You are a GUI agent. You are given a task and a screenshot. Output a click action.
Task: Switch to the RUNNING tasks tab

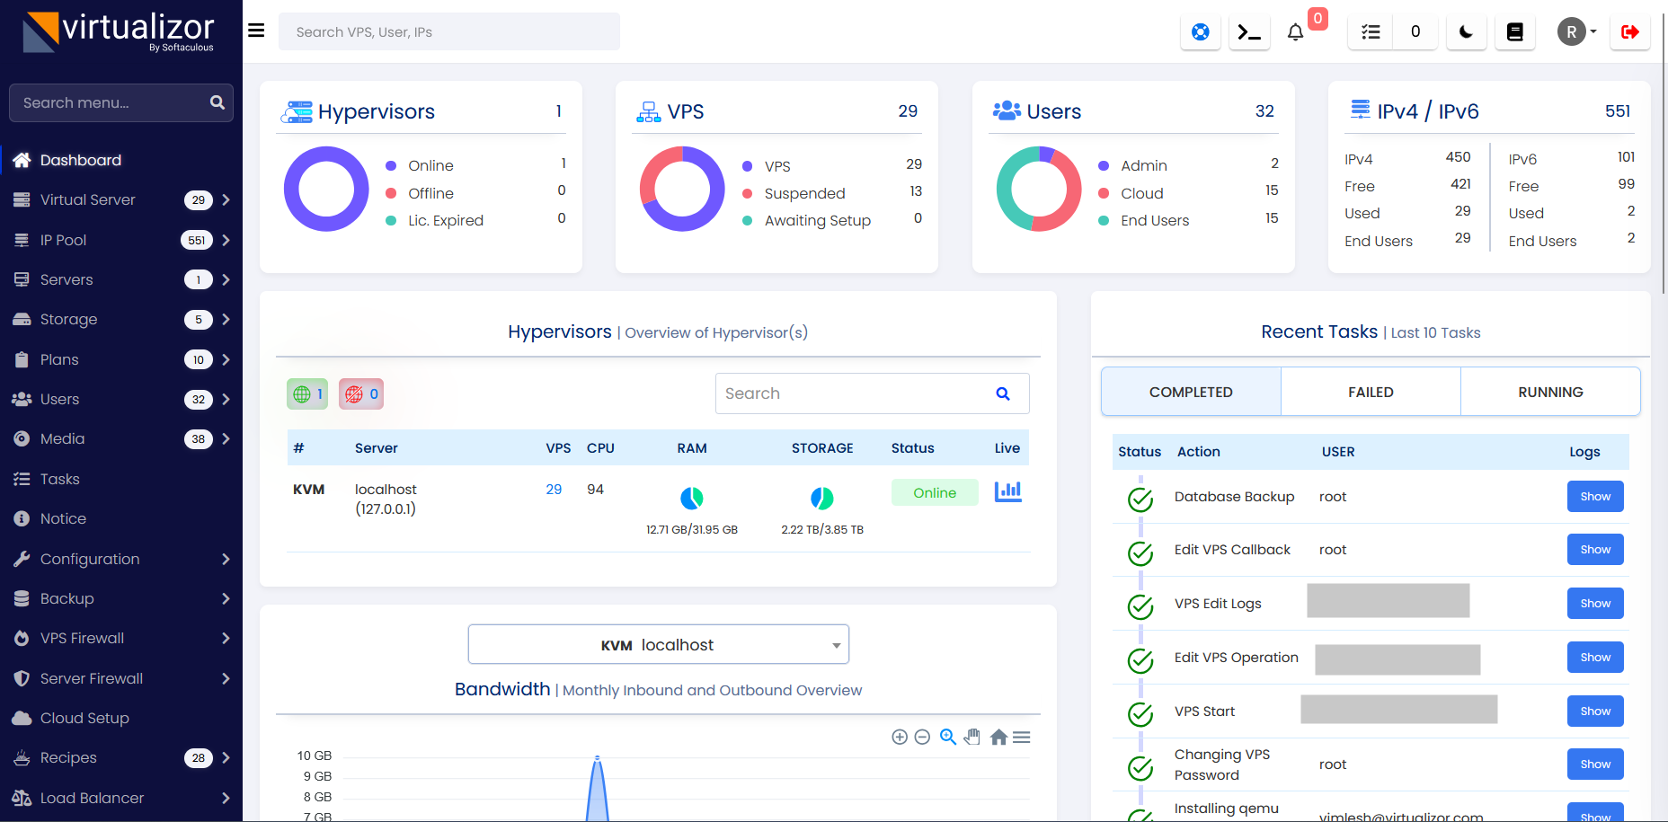[x=1550, y=392]
